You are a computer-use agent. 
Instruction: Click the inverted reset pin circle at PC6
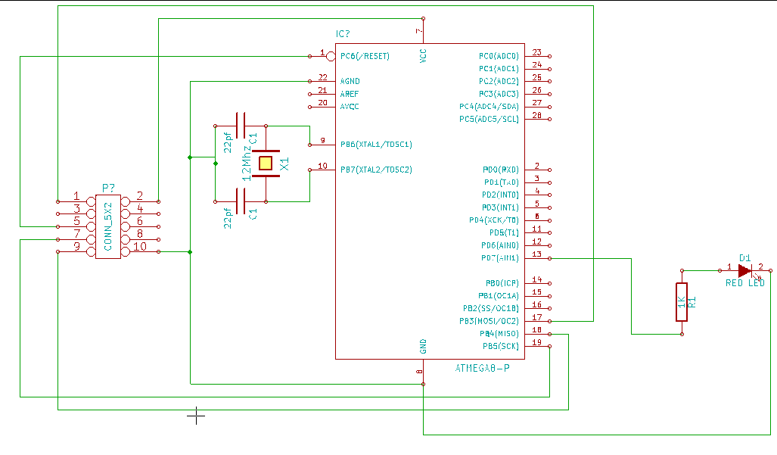[x=331, y=57]
